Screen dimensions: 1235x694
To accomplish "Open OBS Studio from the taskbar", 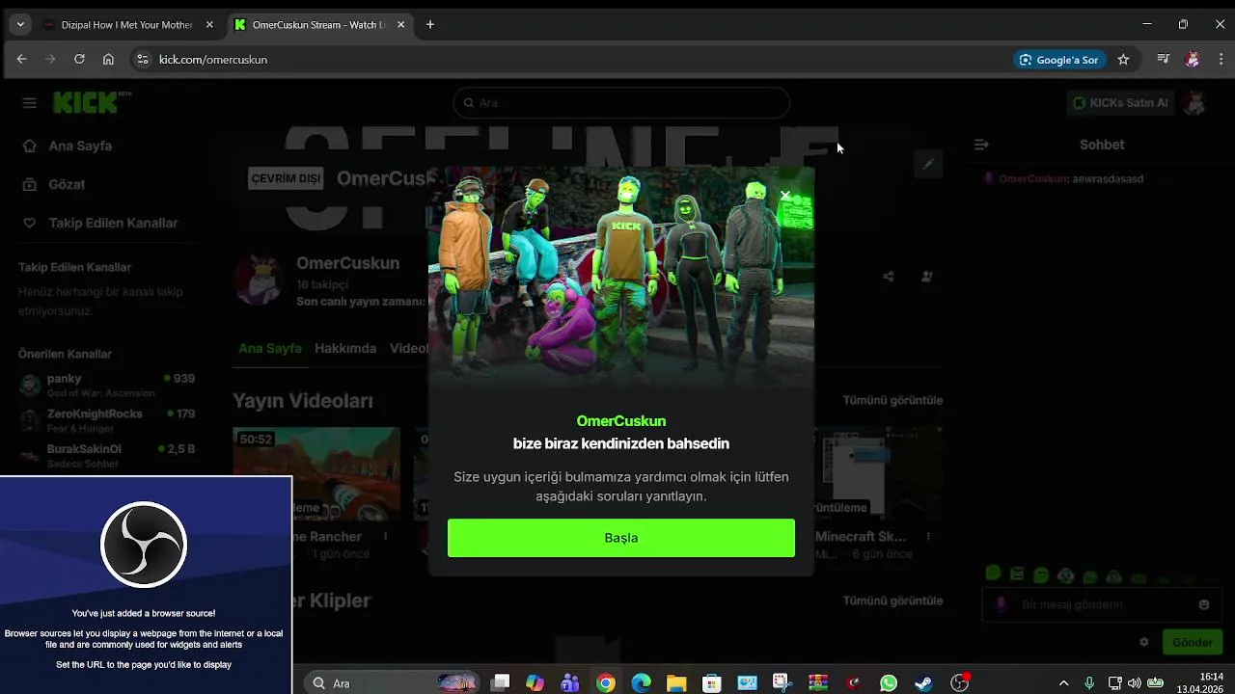I will click(959, 682).
